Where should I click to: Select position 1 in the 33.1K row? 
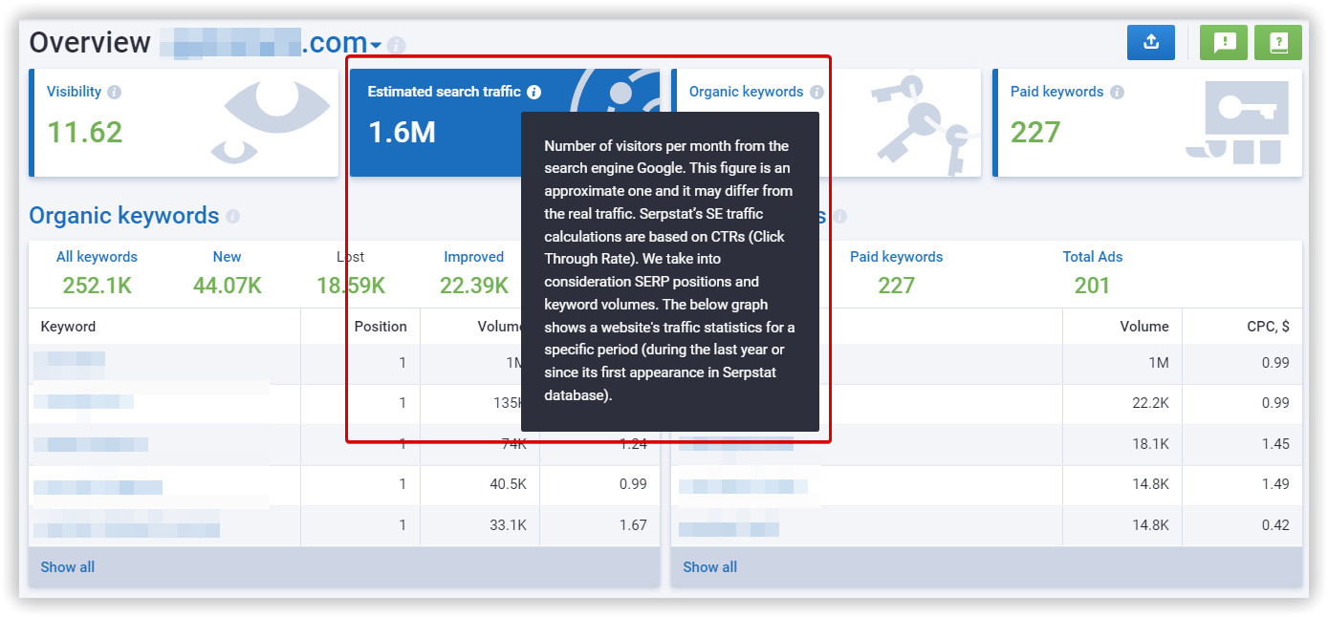pos(403,525)
